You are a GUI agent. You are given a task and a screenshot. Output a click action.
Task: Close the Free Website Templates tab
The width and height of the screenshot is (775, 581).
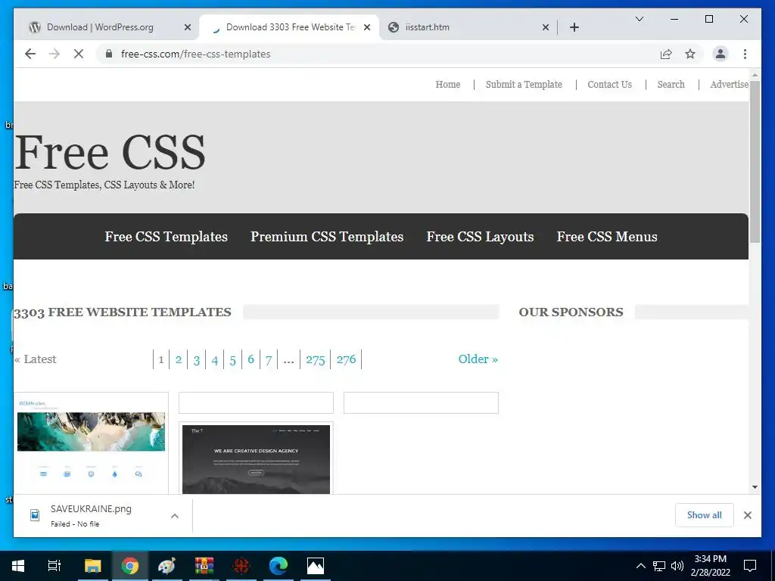(367, 27)
